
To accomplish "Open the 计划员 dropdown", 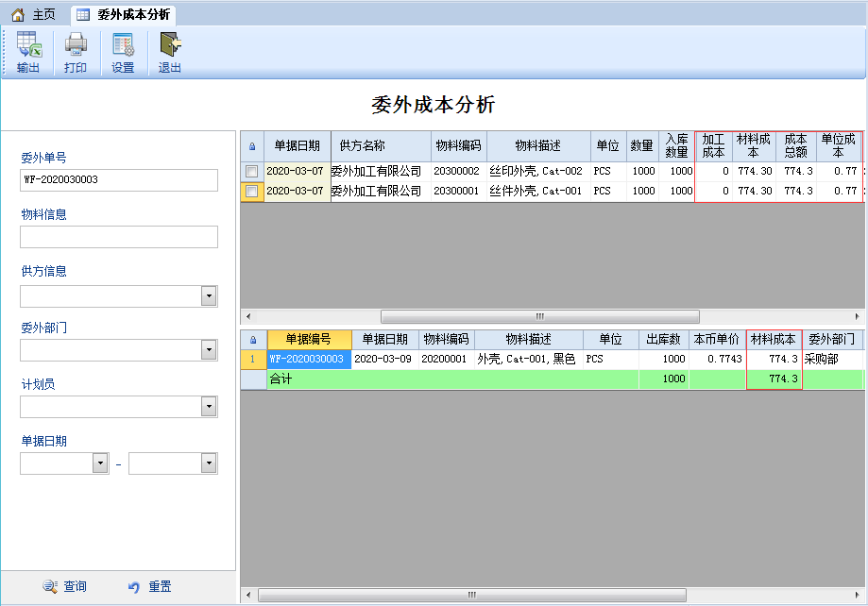I will tap(209, 407).
